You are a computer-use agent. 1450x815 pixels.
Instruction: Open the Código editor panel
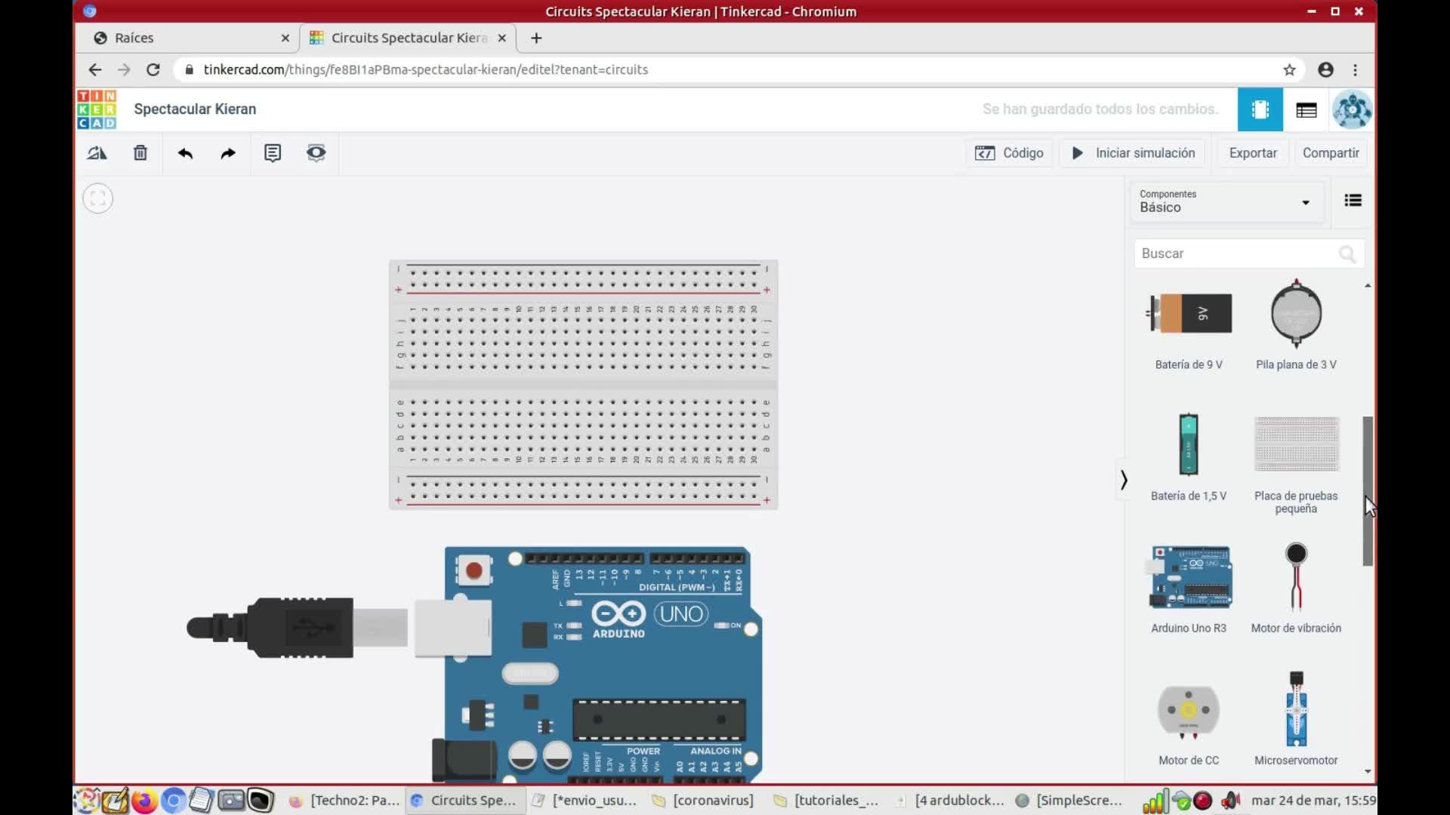[1009, 153]
